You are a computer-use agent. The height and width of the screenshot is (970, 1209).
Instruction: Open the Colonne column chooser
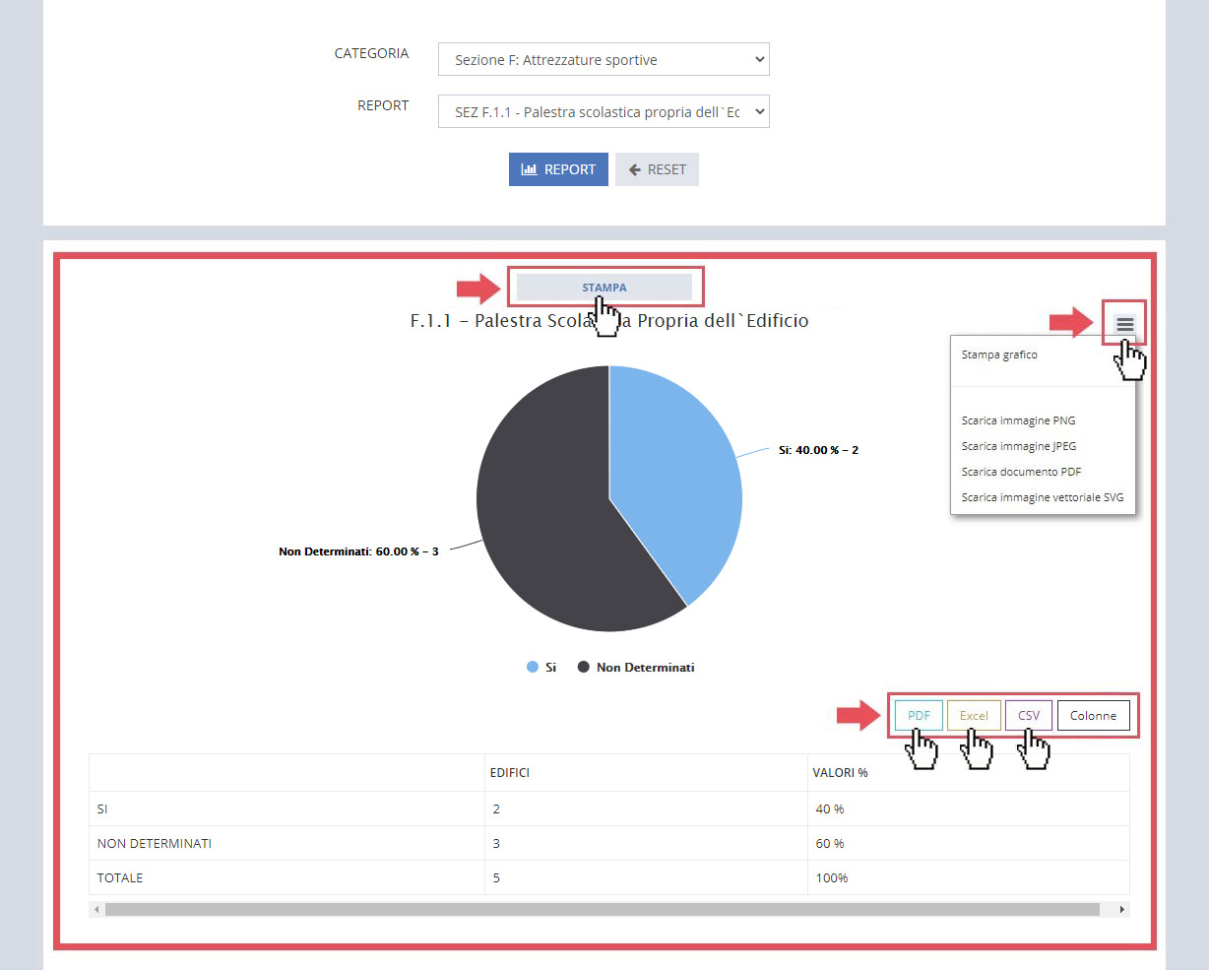1093,715
